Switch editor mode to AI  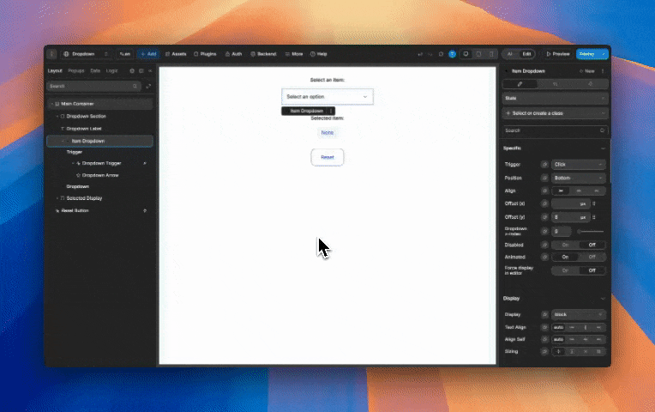click(509, 54)
